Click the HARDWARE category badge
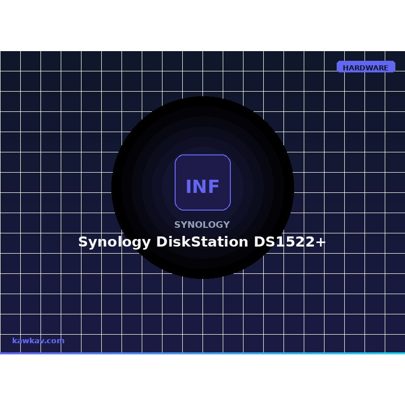The image size is (405, 405). point(366,67)
